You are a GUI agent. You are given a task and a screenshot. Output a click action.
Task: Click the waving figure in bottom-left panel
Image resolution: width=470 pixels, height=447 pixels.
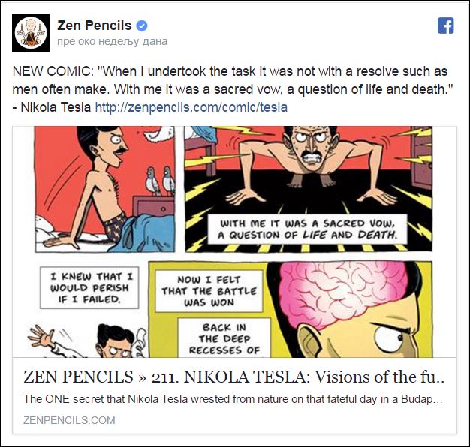tap(87, 340)
